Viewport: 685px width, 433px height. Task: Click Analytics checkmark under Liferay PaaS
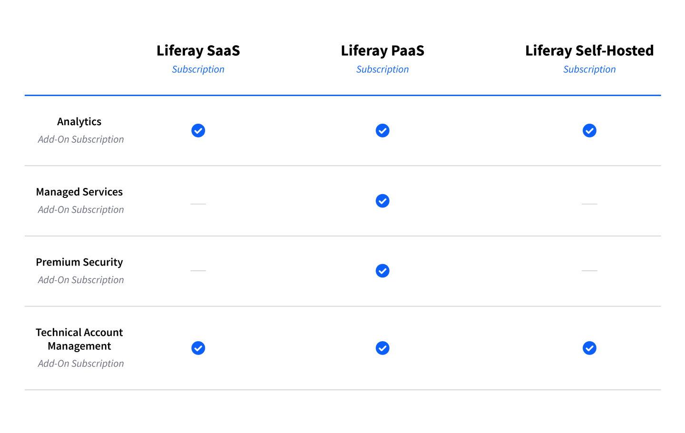tap(382, 130)
